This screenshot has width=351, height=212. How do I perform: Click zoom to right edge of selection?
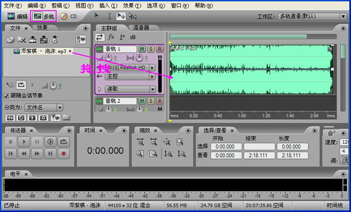[x=153, y=154]
